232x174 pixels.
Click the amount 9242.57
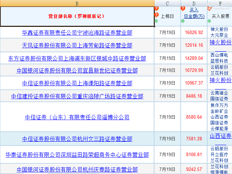click(194, 169)
